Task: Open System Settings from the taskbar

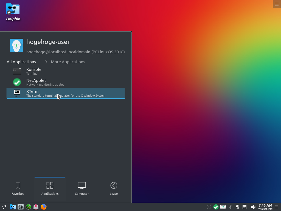Action: tap(21, 207)
